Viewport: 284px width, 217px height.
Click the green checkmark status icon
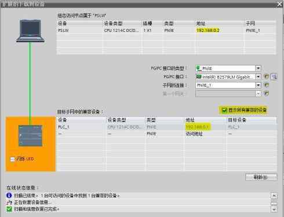click(x=9, y=209)
